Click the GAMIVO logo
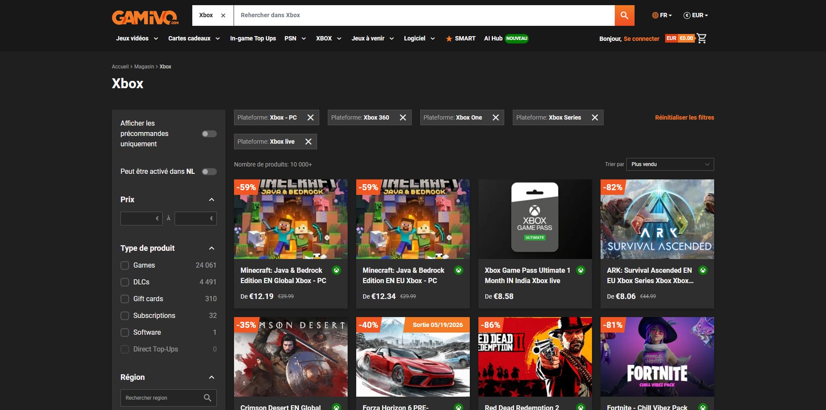This screenshot has height=410, width=826. tap(145, 18)
